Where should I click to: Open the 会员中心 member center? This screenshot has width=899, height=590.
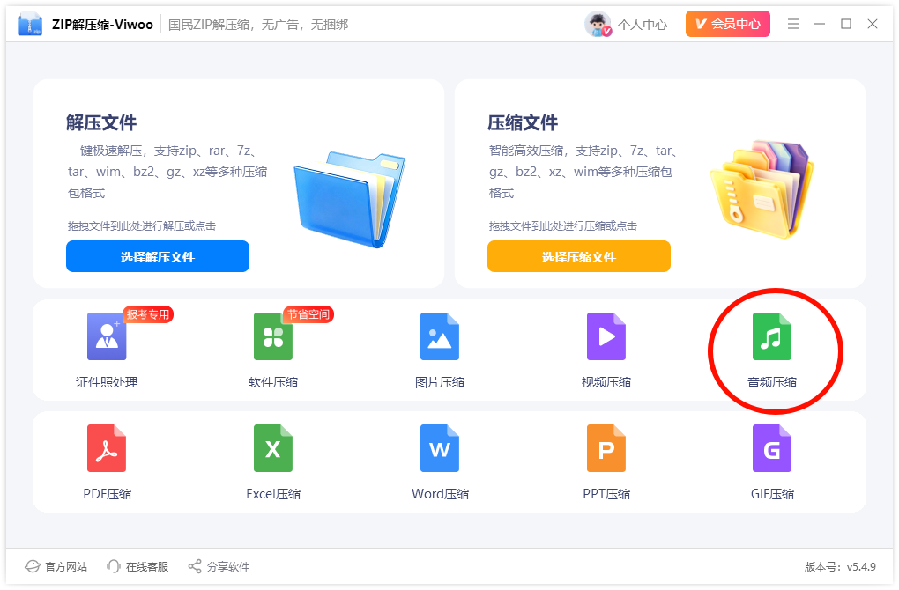pos(727,24)
